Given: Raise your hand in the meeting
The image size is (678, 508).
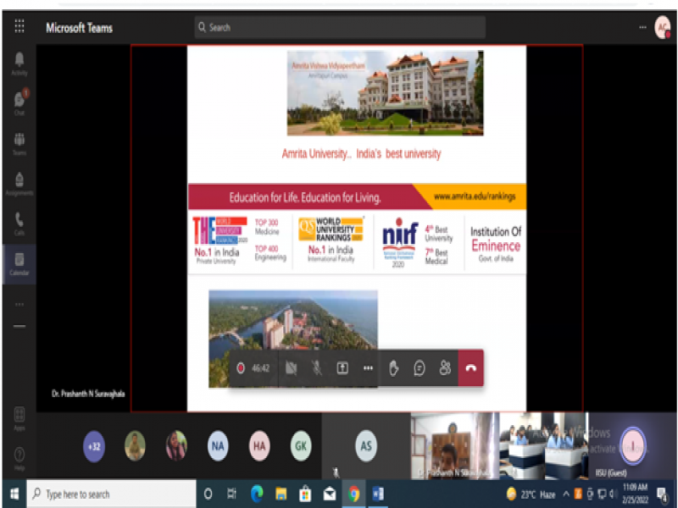Looking at the screenshot, I should 394,368.
